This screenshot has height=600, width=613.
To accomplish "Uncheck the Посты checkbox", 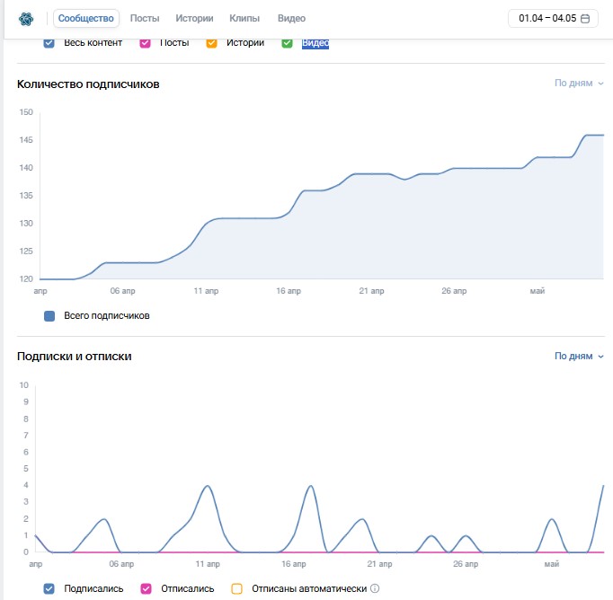I will [145, 43].
